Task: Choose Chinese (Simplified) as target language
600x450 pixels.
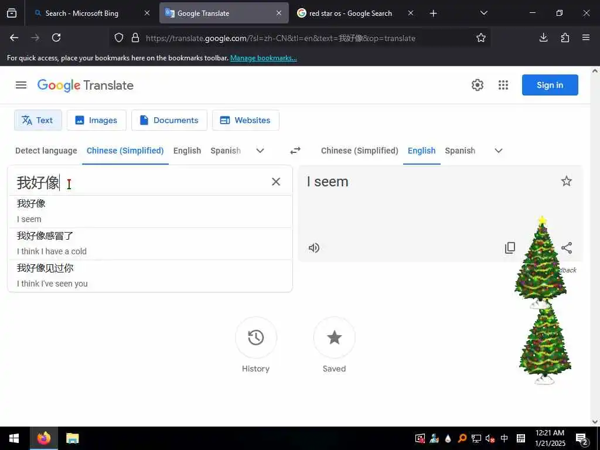Action: (x=359, y=151)
